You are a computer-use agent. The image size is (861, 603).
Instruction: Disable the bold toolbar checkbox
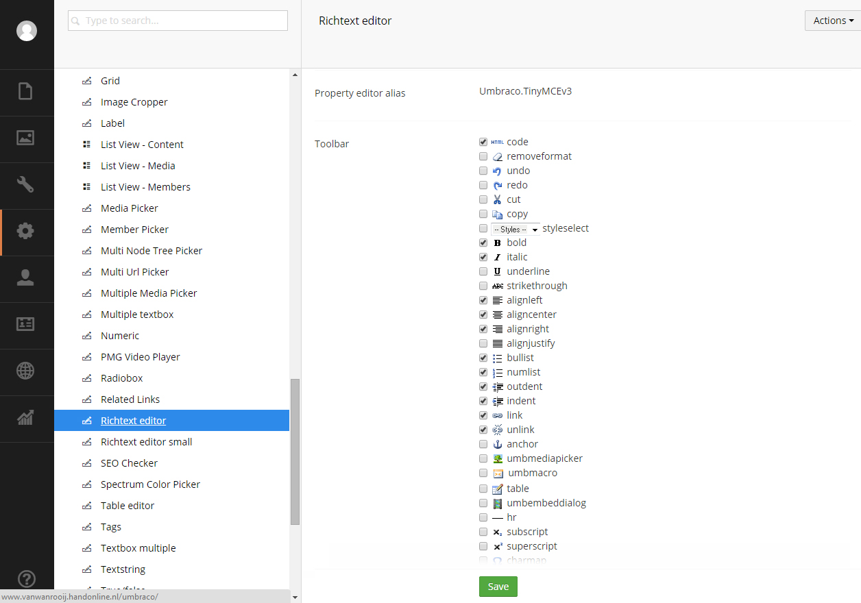pos(483,243)
